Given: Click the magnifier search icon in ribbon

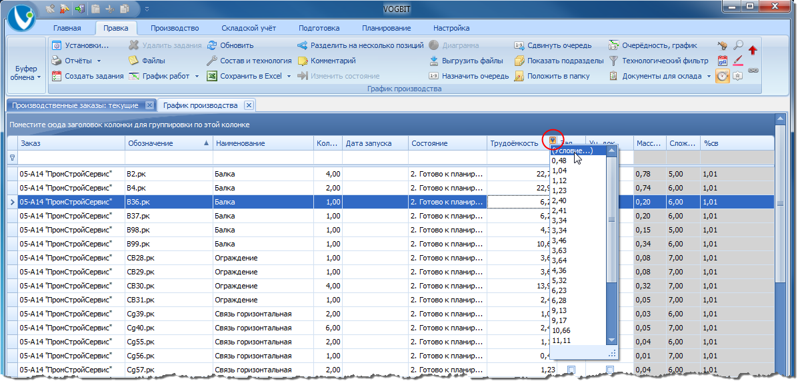Looking at the screenshot, I should 738,46.
